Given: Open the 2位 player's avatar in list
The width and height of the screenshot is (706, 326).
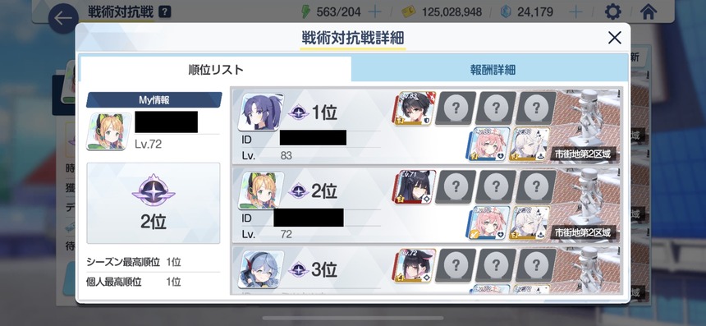Looking at the screenshot, I should click(261, 191).
